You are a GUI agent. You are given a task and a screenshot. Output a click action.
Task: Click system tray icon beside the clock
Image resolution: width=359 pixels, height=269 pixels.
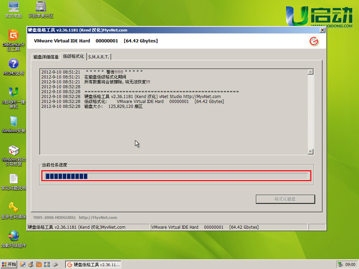click(x=341, y=265)
